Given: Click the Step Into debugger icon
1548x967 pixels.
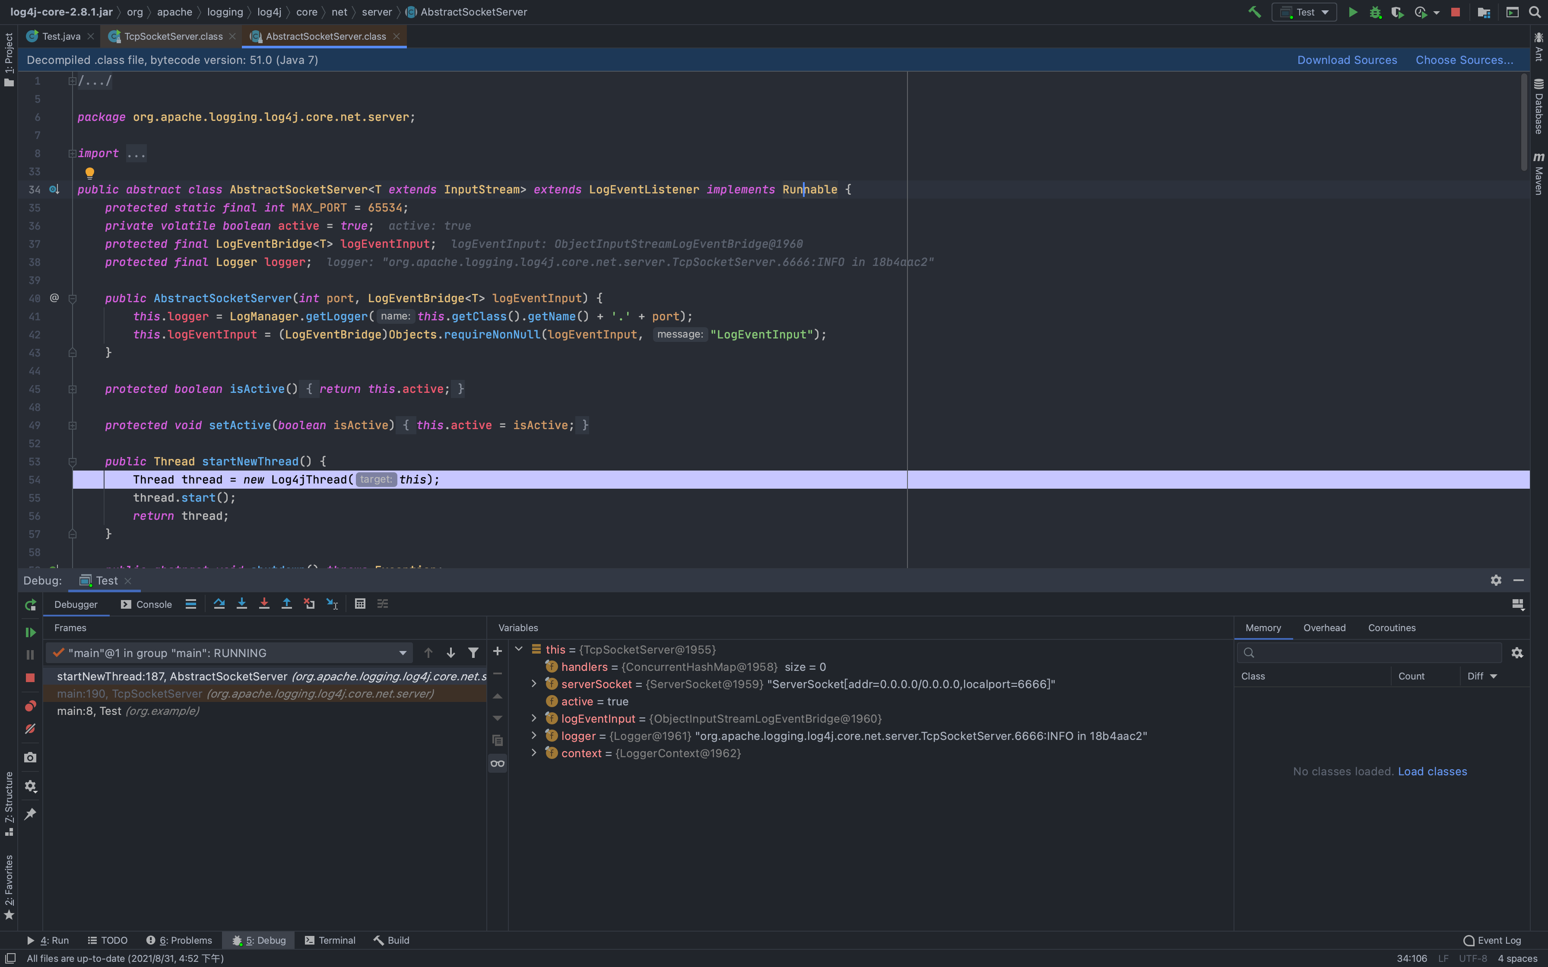Looking at the screenshot, I should coord(242,604).
